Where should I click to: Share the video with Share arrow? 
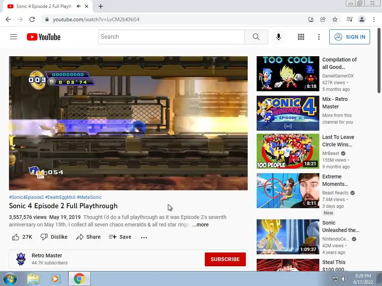[88, 237]
